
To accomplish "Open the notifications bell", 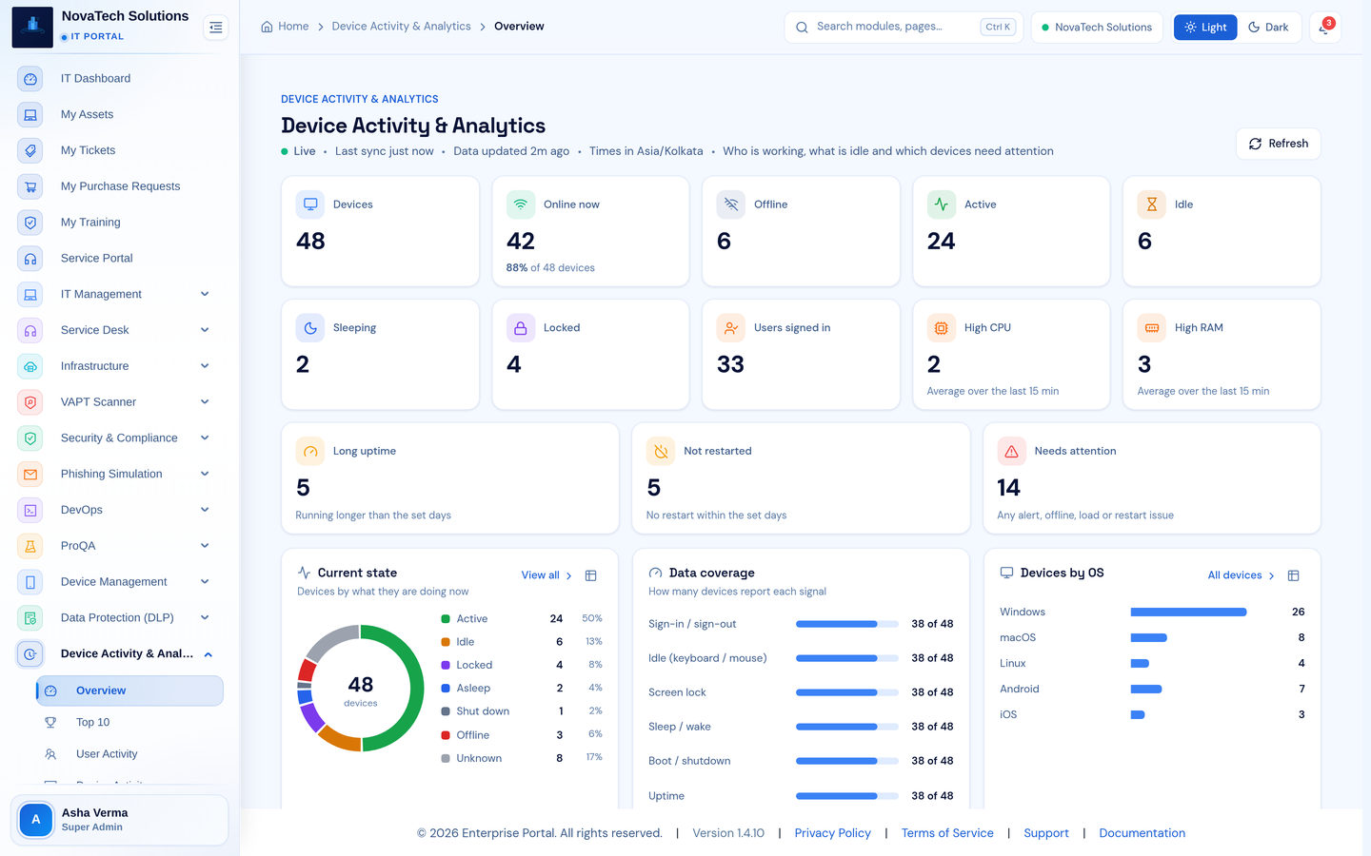I will [x=1324, y=28].
